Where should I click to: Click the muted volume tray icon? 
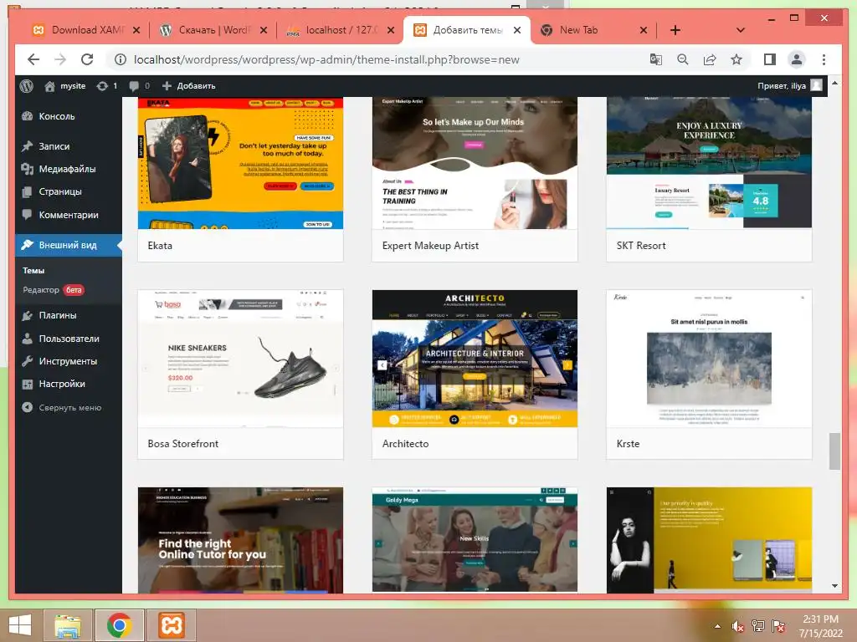coord(738,626)
